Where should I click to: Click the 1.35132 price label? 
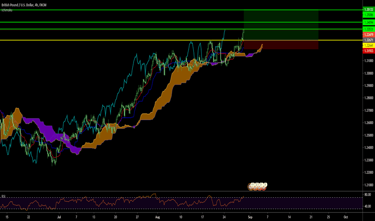click(369, 10)
